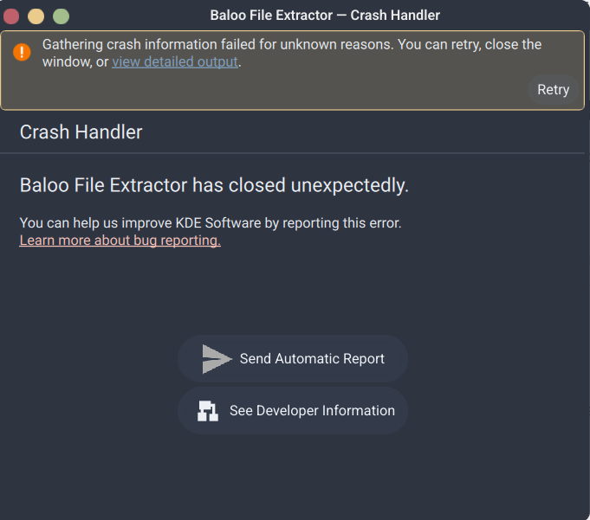Click the "help us improve KDE Software" text
The image size is (590, 520).
(211, 222)
